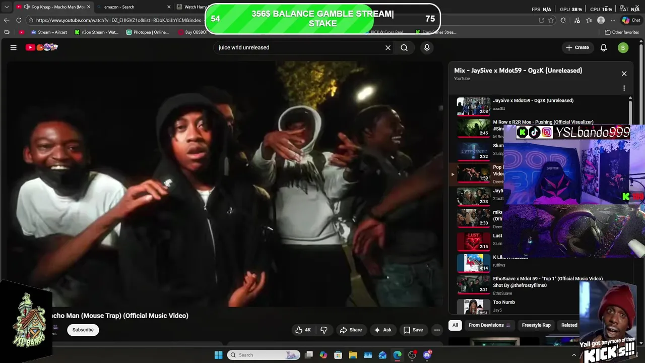Open more actions ellipsis under video

point(437,330)
